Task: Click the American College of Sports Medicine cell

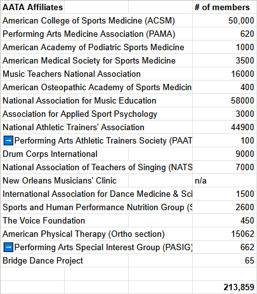Action: pyautogui.click(x=96, y=20)
